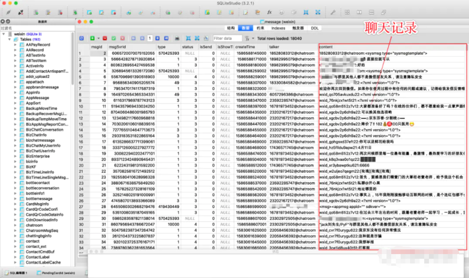Screen dimensions: 469x278
Task: Click the disconnect from database toolbar icon
Action: tap(20, 12)
